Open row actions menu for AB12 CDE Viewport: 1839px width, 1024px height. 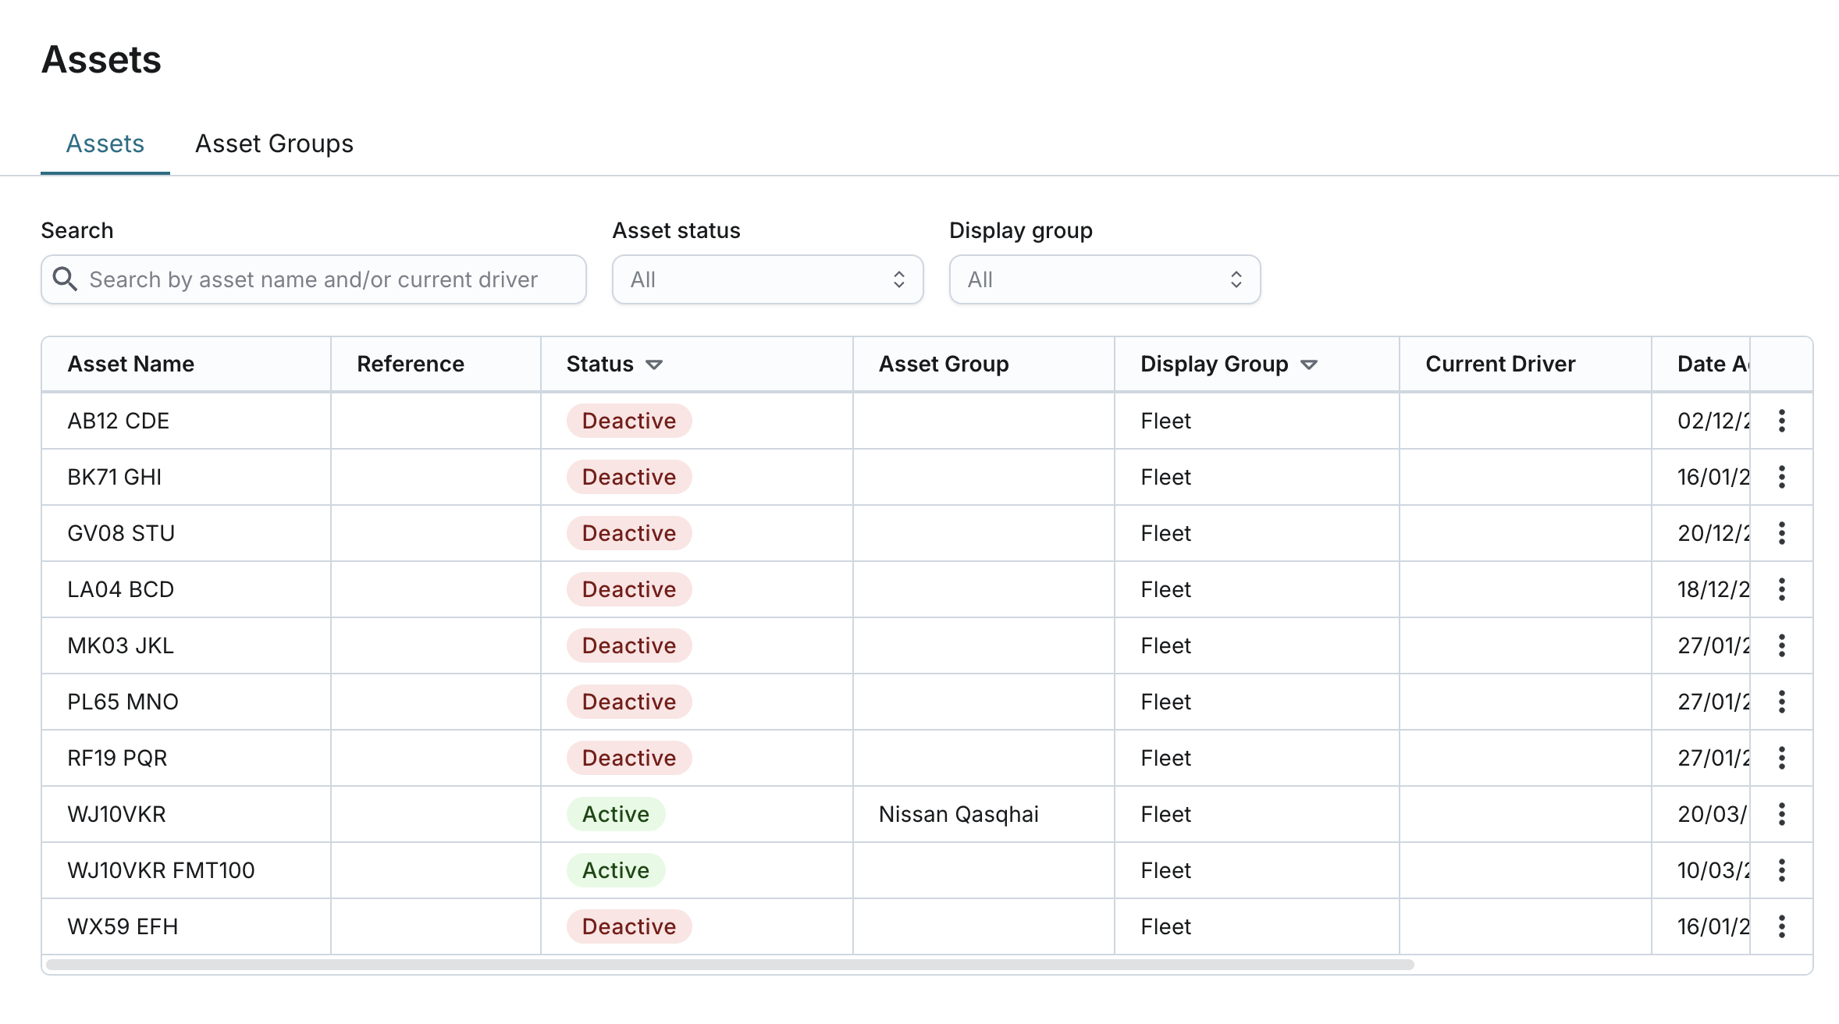tap(1781, 421)
